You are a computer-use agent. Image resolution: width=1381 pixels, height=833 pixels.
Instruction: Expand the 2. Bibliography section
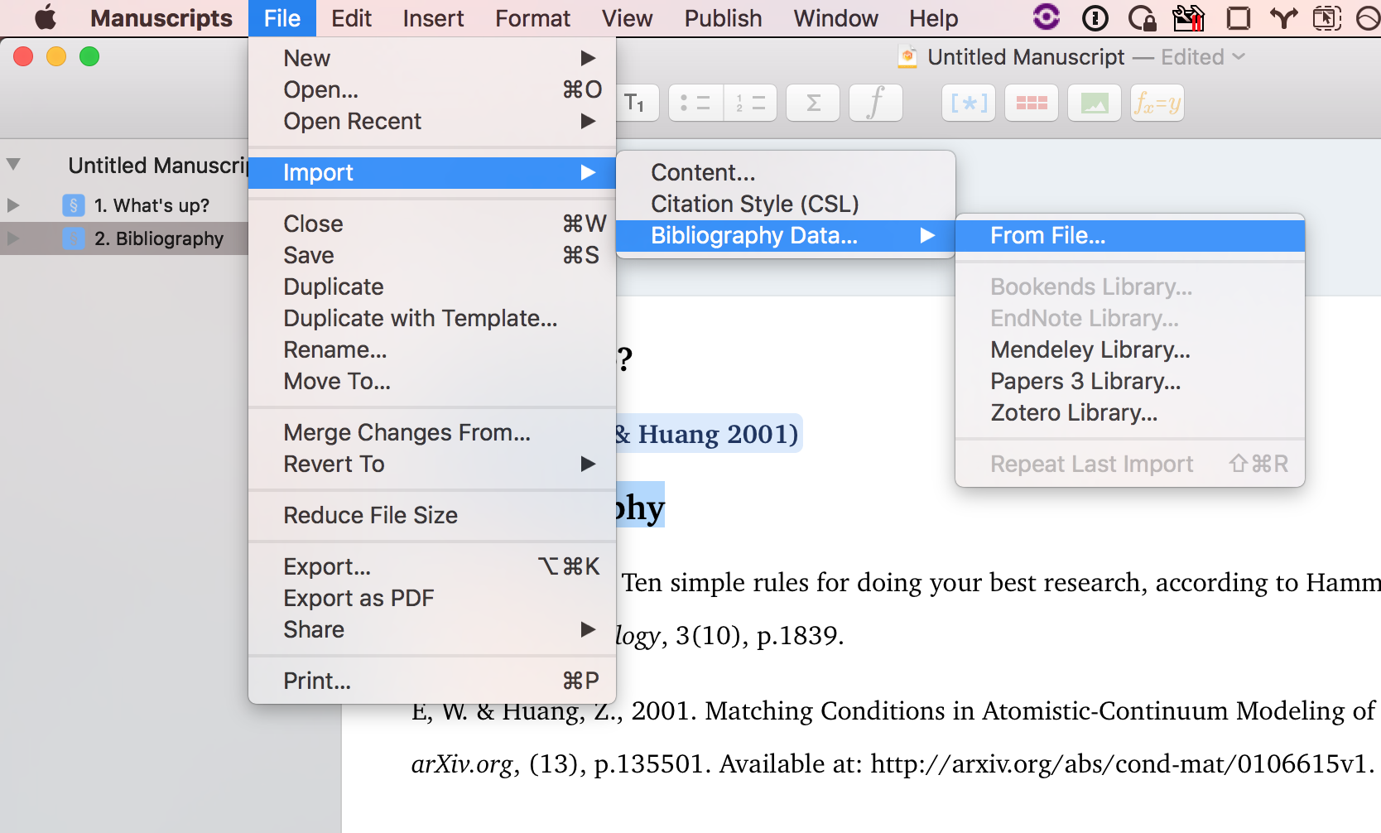tap(13, 238)
